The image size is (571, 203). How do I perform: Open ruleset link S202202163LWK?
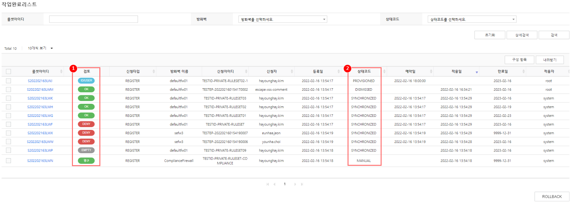pyautogui.click(x=40, y=98)
